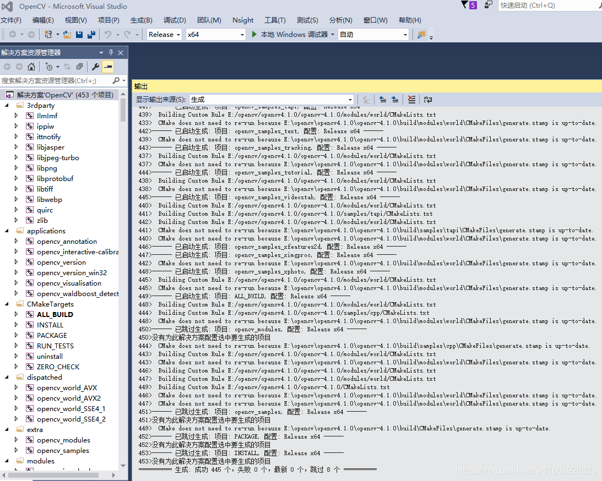Click the Solution Explorer vertical scrollbar thumb
Viewport: 602px width, 481px height.
click(x=123, y=110)
